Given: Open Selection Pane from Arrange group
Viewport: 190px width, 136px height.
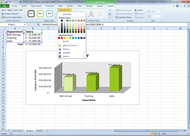Looking at the screenshot, I should coord(123,18).
